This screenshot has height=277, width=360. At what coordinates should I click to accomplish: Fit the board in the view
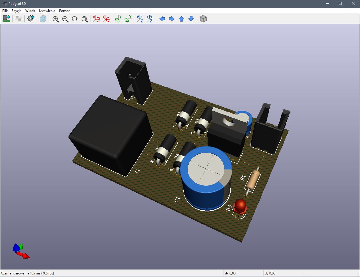pyautogui.click(x=84, y=19)
